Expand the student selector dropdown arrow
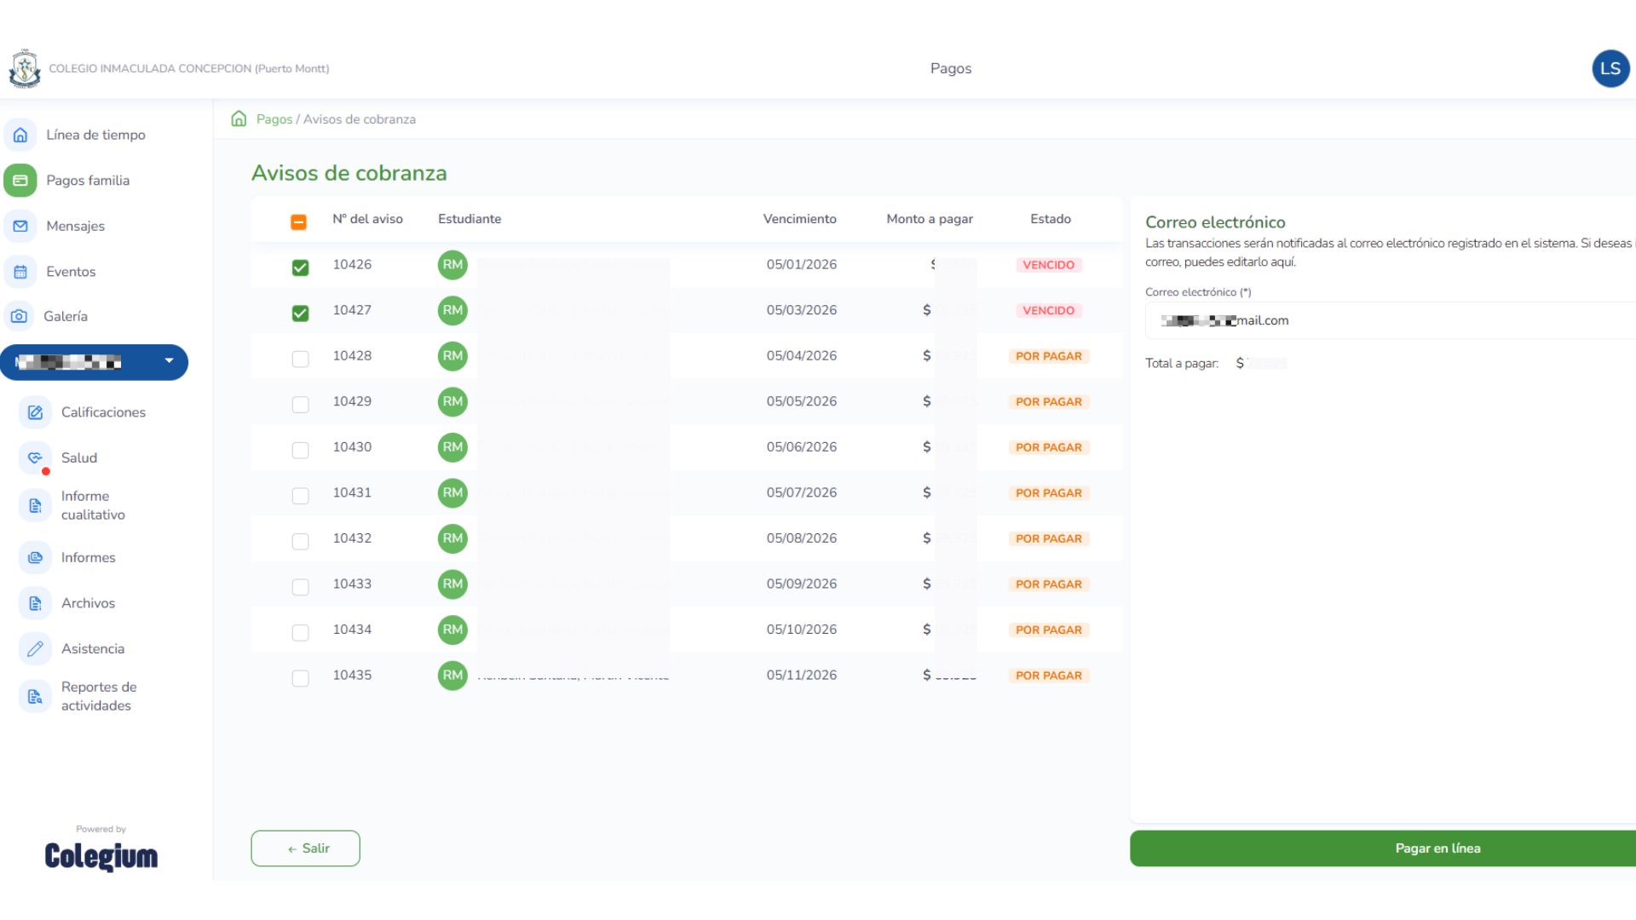Screen dimensions: 1636x920 point(169,361)
